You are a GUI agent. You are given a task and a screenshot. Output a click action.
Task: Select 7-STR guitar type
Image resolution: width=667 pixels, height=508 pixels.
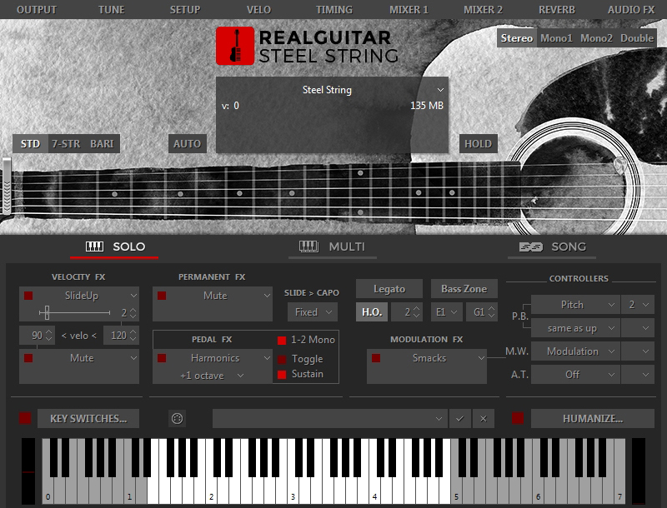[66, 144]
